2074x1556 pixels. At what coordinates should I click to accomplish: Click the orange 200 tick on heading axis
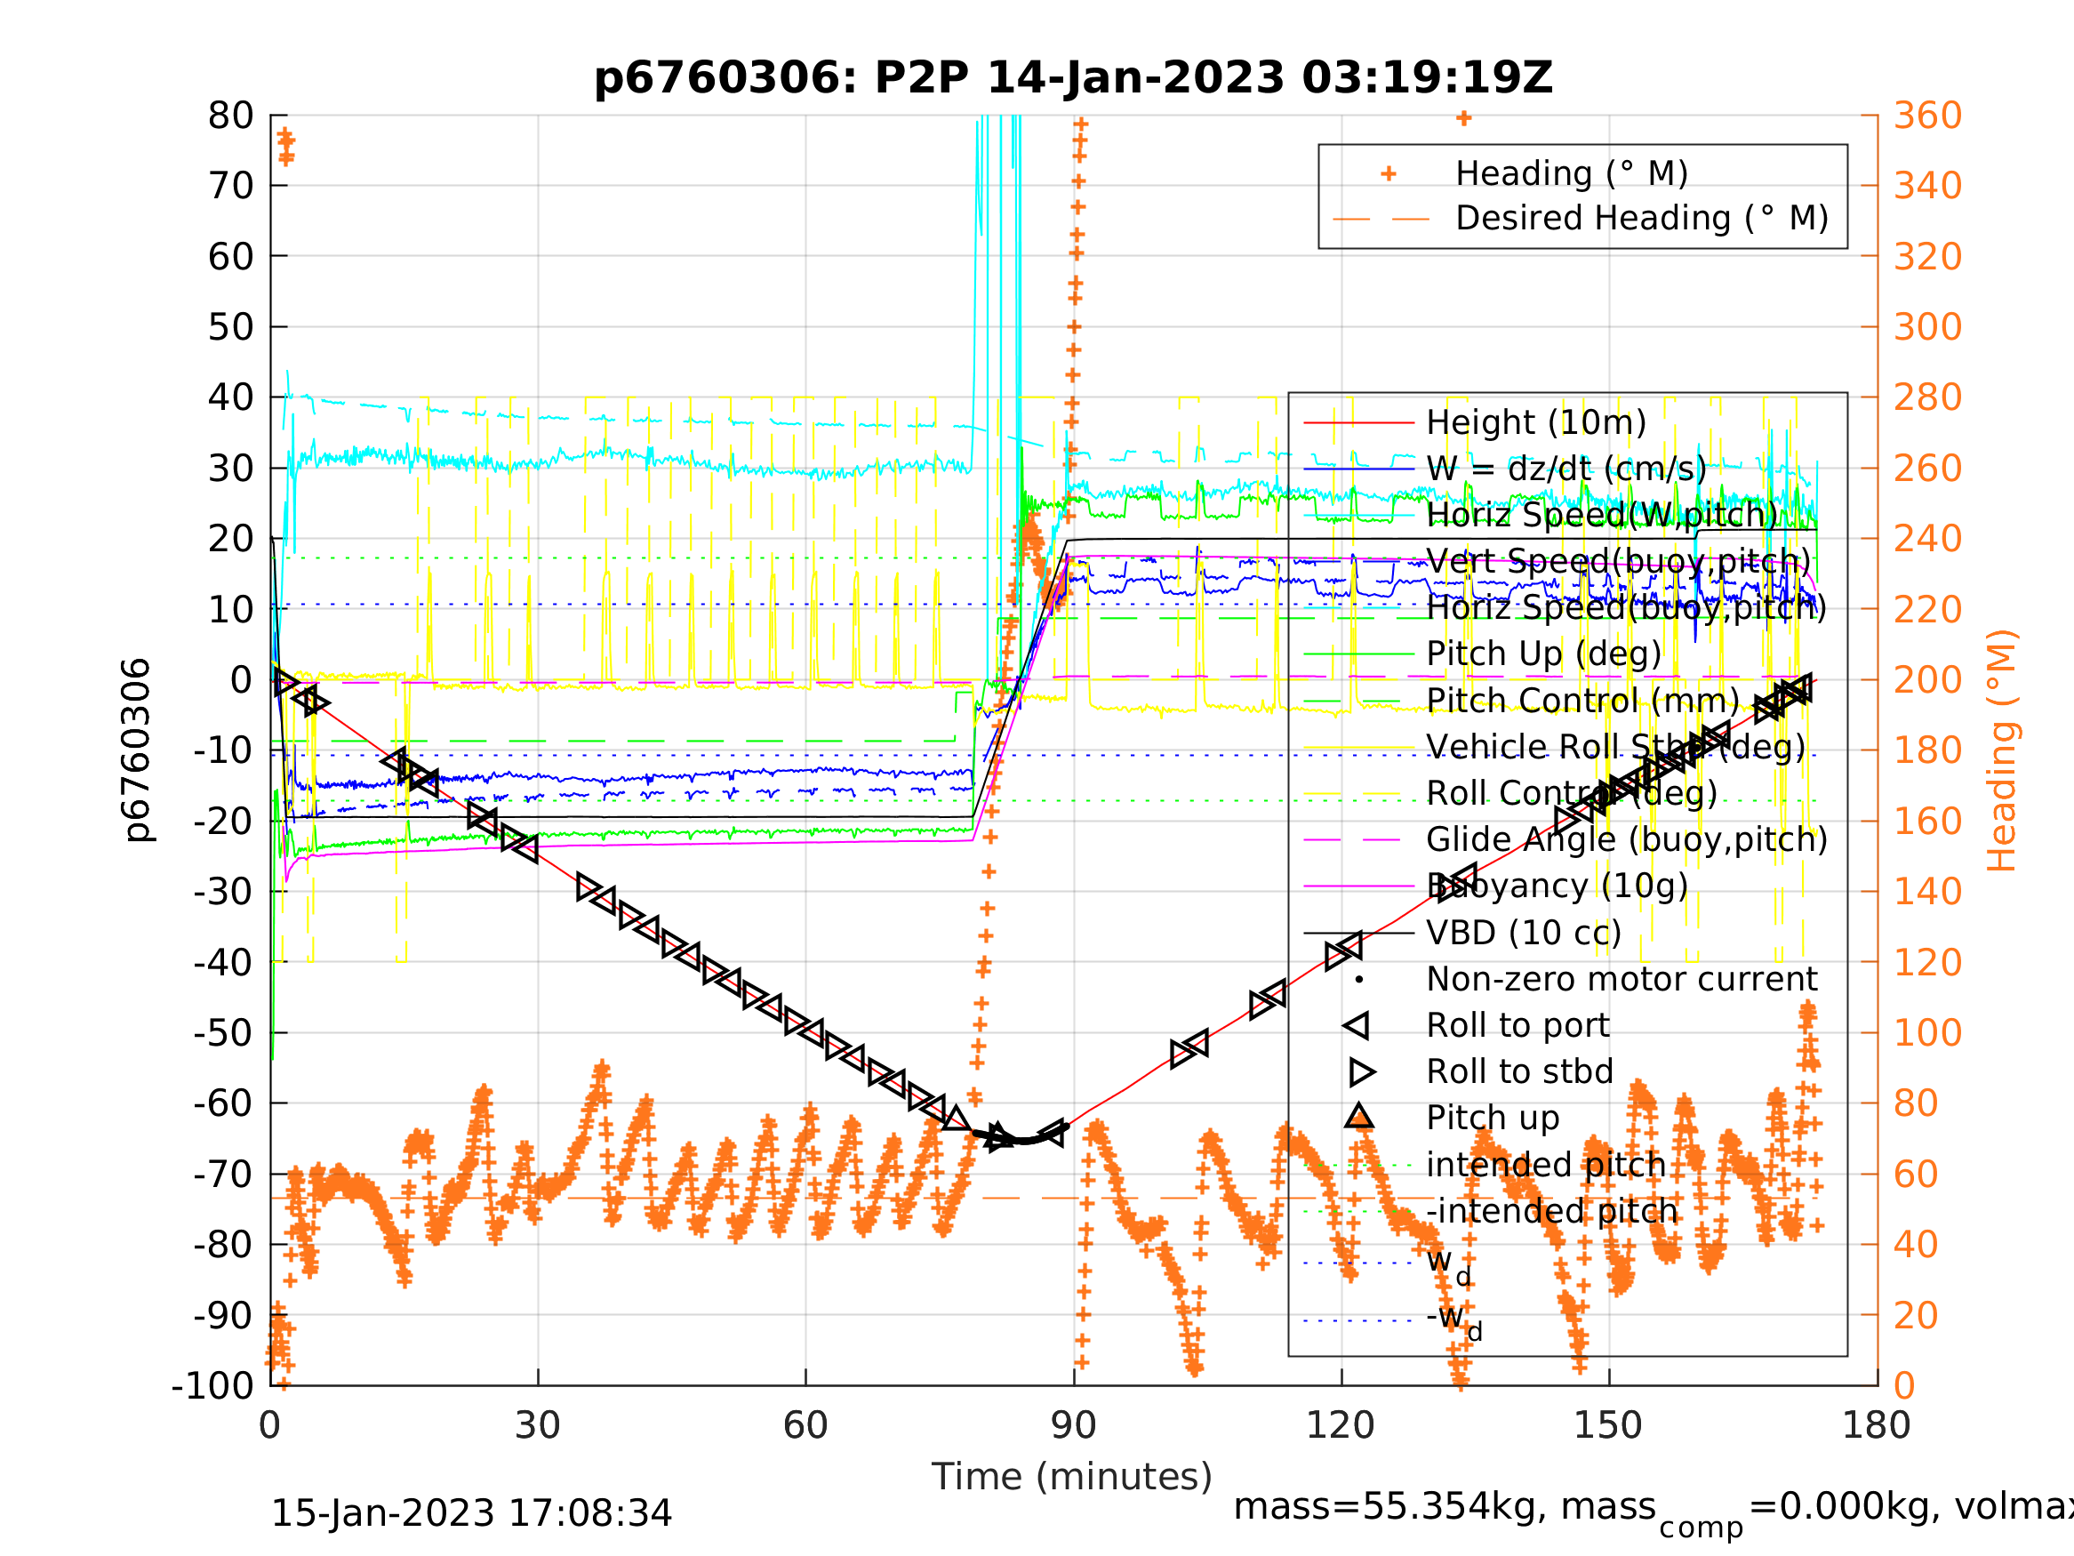1929,679
